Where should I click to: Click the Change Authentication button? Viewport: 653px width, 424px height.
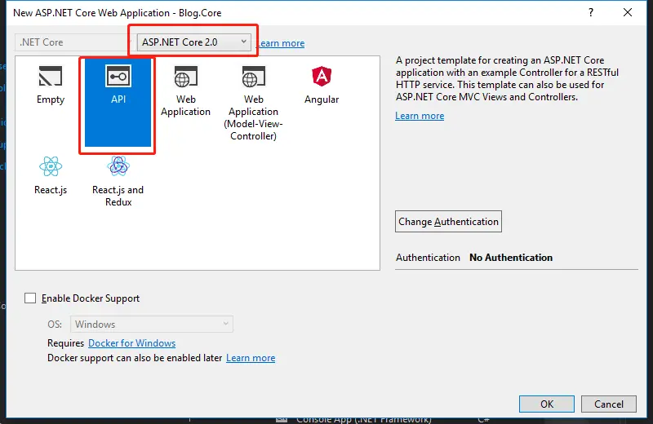(448, 221)
